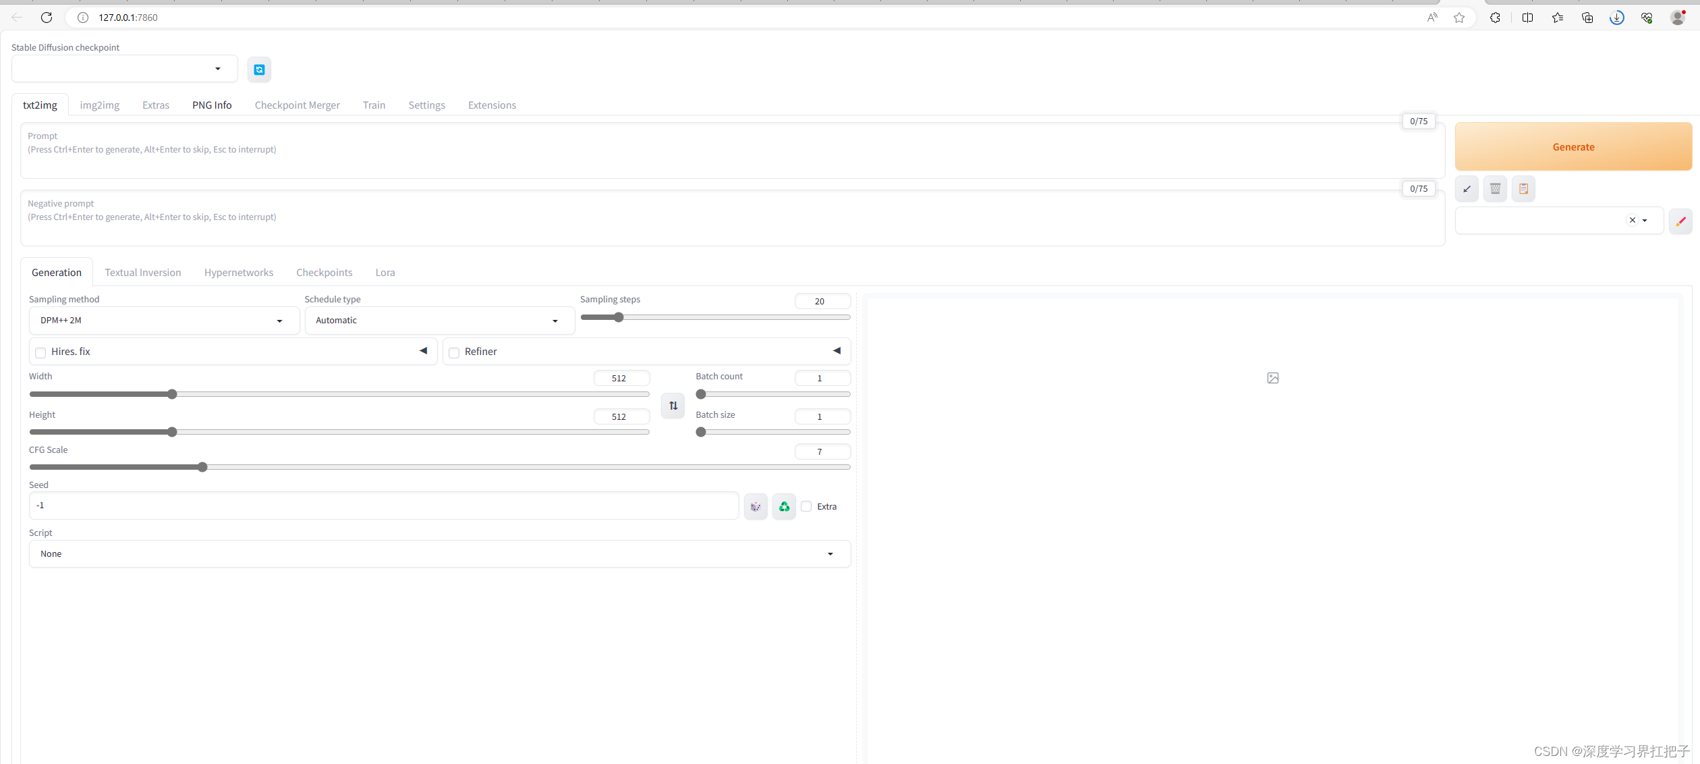Open the Sampling method dropdown
Image resolution: width=1700 pixels, height=764 pixels.
point(164,321)
